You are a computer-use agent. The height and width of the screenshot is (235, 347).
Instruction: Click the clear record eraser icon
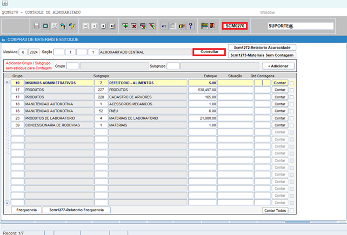click(x=143, y=26)
